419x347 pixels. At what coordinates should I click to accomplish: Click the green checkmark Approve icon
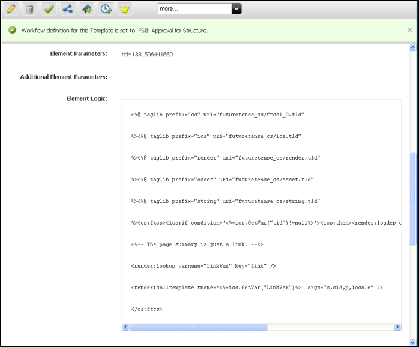pyautogui.click(x=49, y=9)
